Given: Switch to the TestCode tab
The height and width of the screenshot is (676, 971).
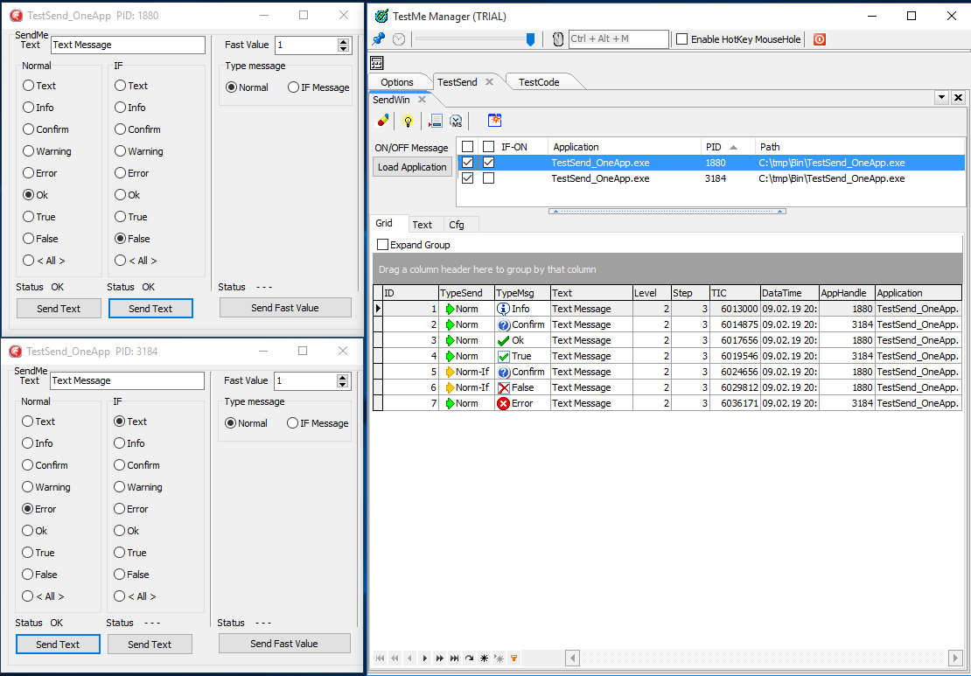Looking at the screenshot, I should (x=538, y=82).
